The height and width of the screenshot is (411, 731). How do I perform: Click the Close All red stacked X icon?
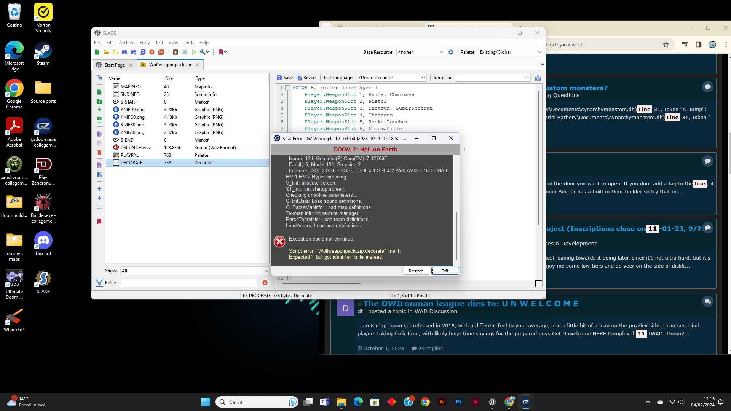click(161, 52)
